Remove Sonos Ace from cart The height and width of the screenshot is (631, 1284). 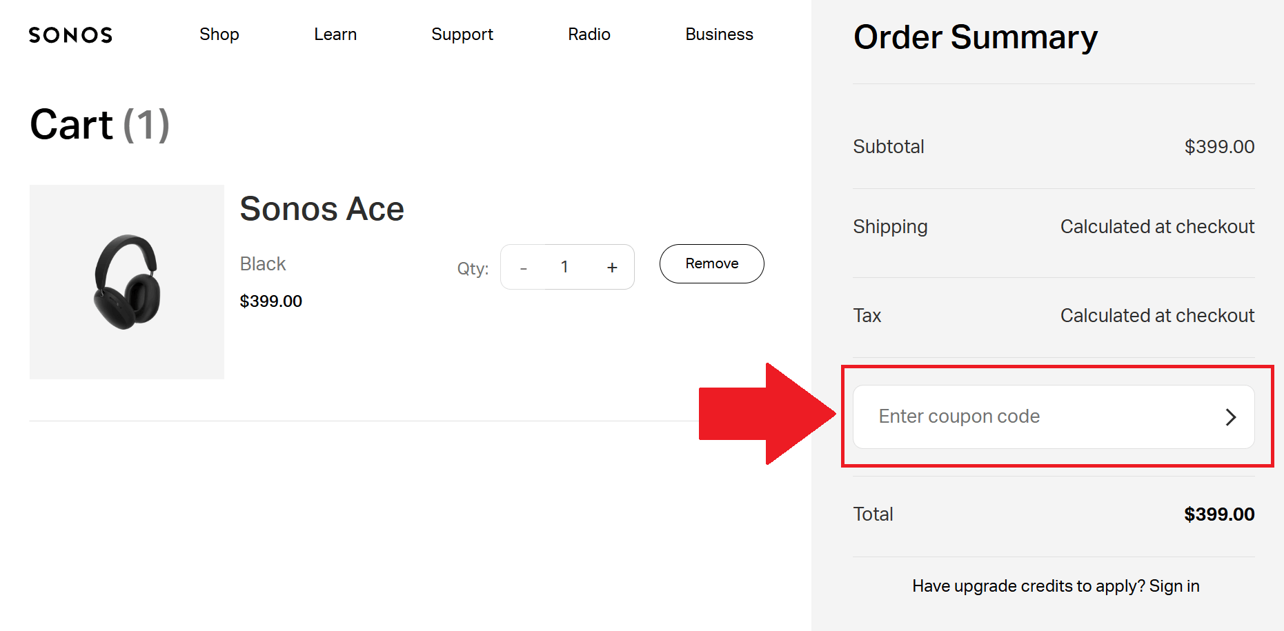point(711,263)
